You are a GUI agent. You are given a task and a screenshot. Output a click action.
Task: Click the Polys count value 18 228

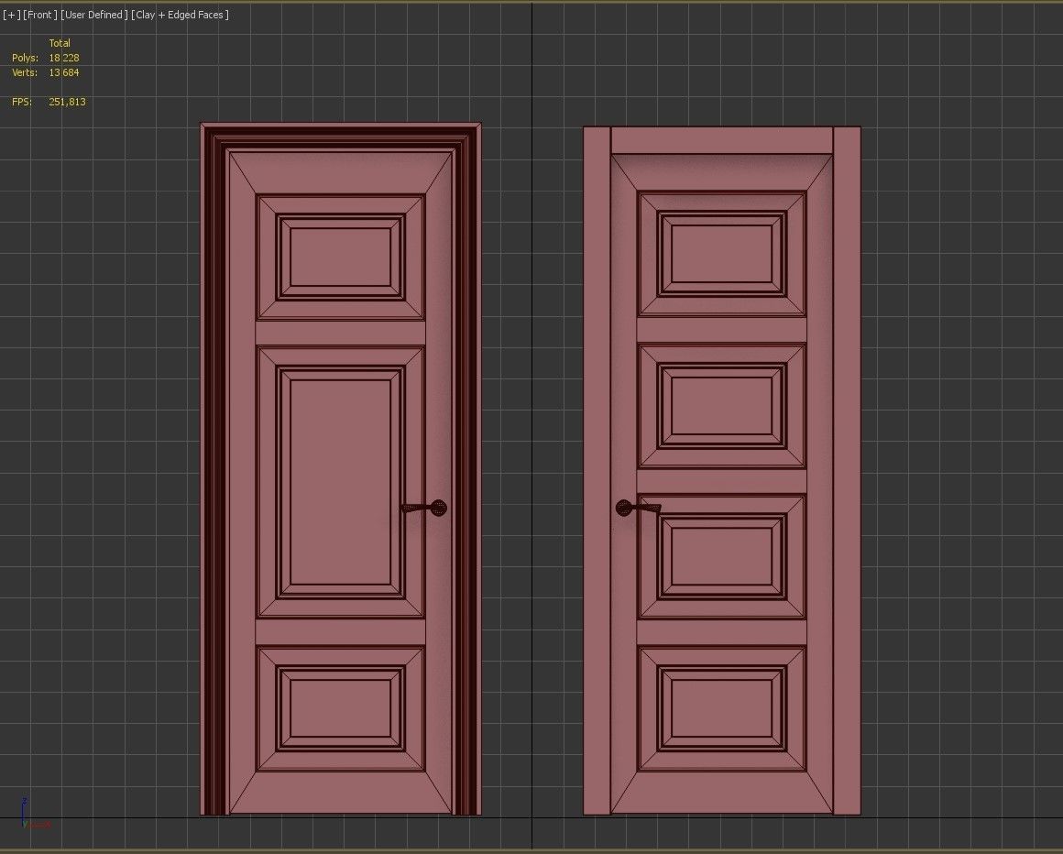pyautogui.click(x=64, y=58)
